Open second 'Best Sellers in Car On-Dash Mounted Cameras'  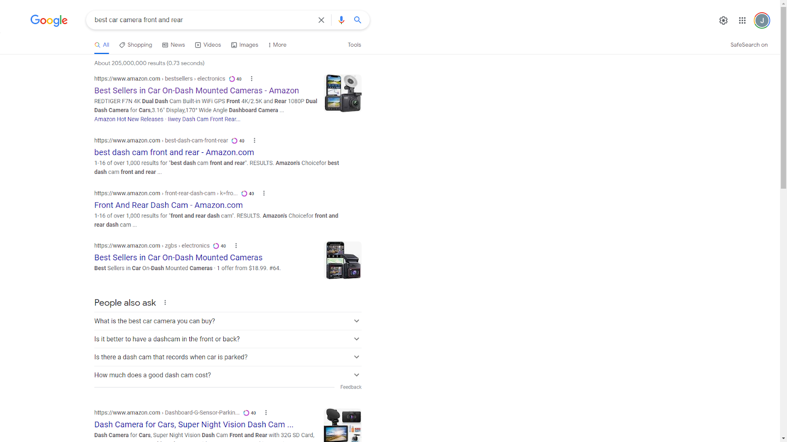[x=178, y=258]
